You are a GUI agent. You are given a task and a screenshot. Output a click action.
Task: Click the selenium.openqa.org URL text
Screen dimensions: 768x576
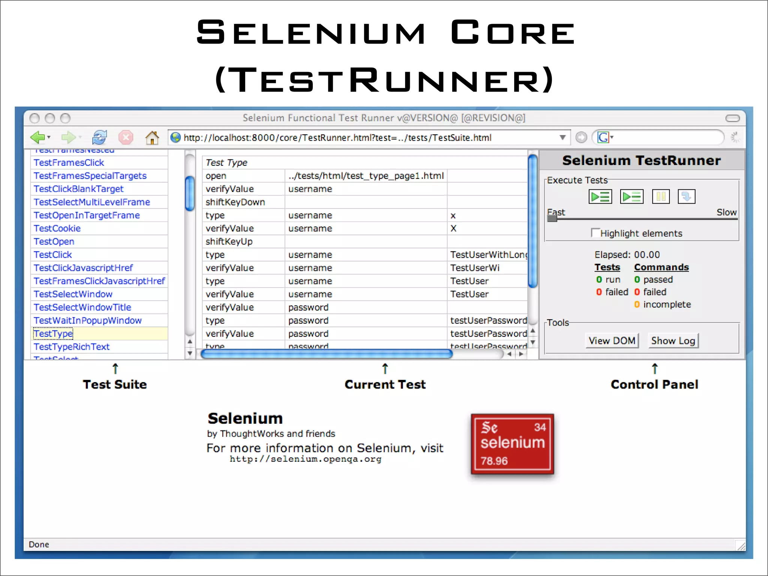(306, 459)
